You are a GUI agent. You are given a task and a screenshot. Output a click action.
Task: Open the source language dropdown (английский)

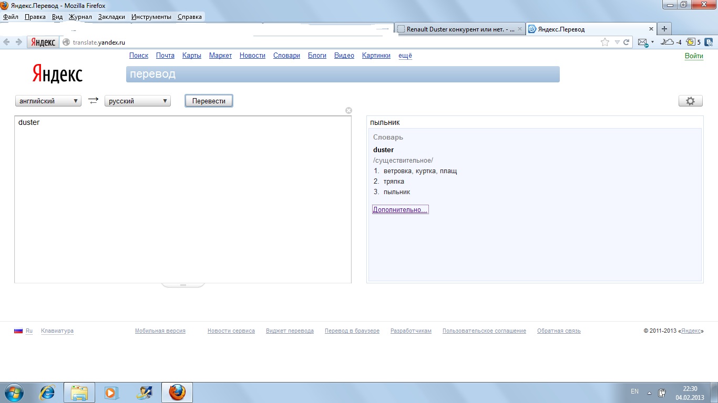tap(48, 101)
